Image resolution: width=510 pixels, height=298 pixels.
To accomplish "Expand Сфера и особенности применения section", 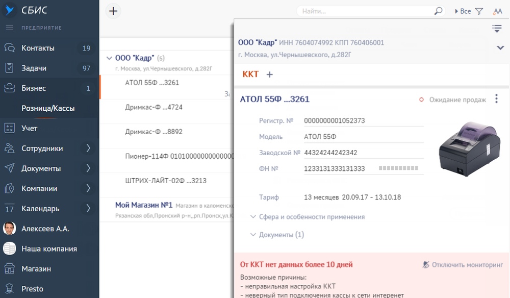I will [x=308, y=217].
